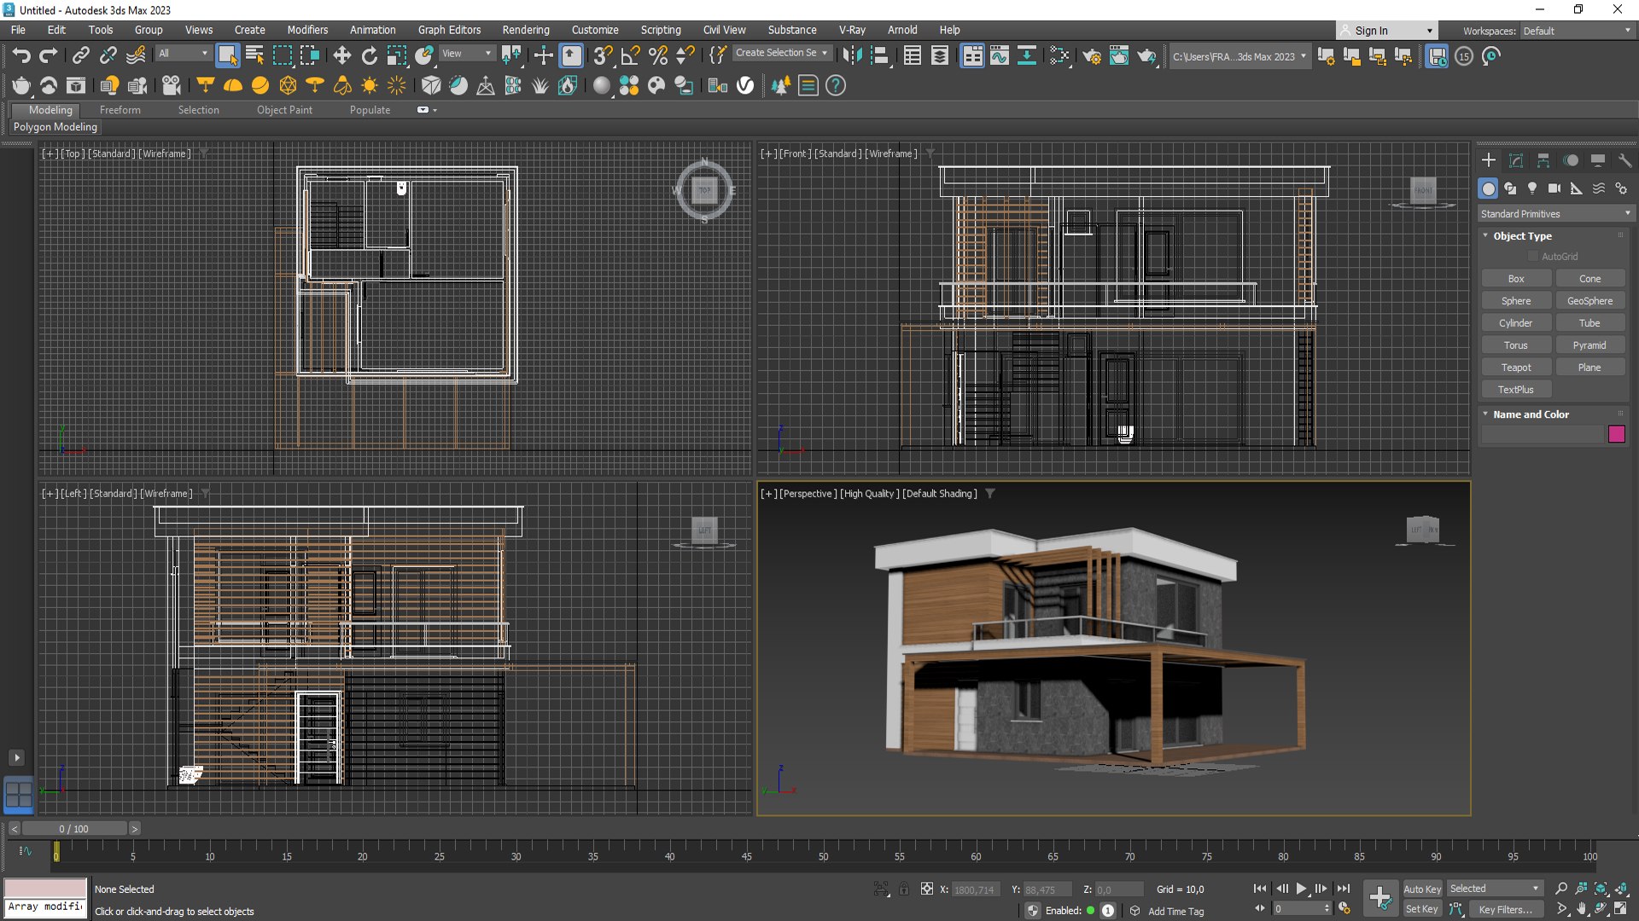Click the magenta object color swatch

pyautogui.click(x=1617, y=435)
